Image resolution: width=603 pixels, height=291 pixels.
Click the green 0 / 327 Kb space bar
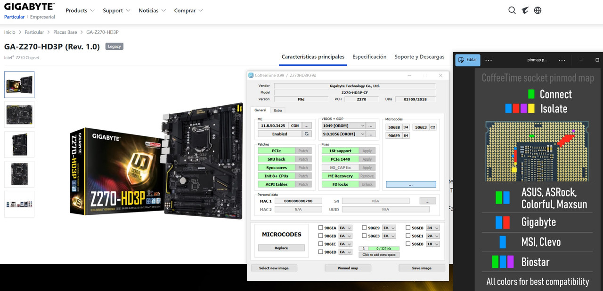point(384,248)
